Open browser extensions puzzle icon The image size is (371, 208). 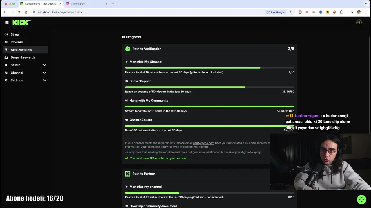click(342, 12)
